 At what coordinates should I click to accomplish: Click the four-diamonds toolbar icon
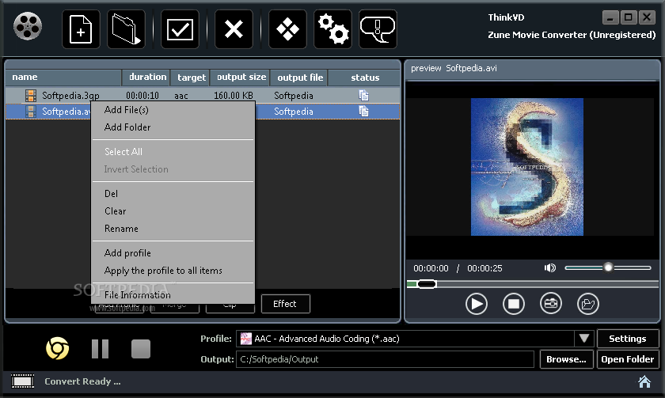coord(287,29)
